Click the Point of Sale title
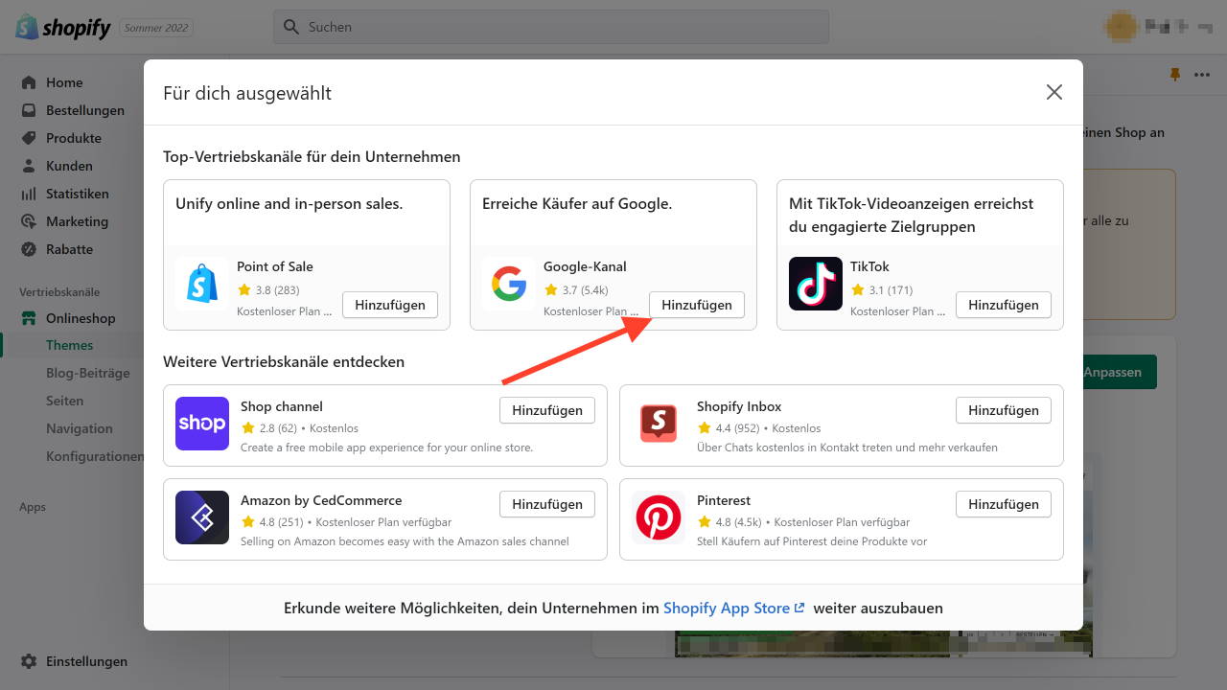 [x=275, y=266]
